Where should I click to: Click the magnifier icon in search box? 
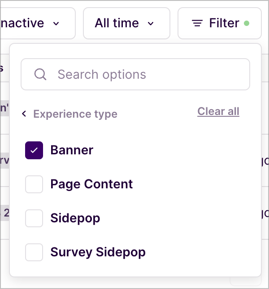click(40, 74)
